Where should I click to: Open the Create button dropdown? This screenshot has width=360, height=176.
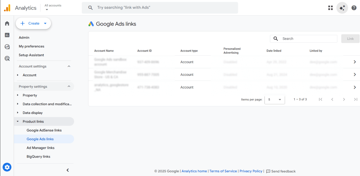pos(45,23)
